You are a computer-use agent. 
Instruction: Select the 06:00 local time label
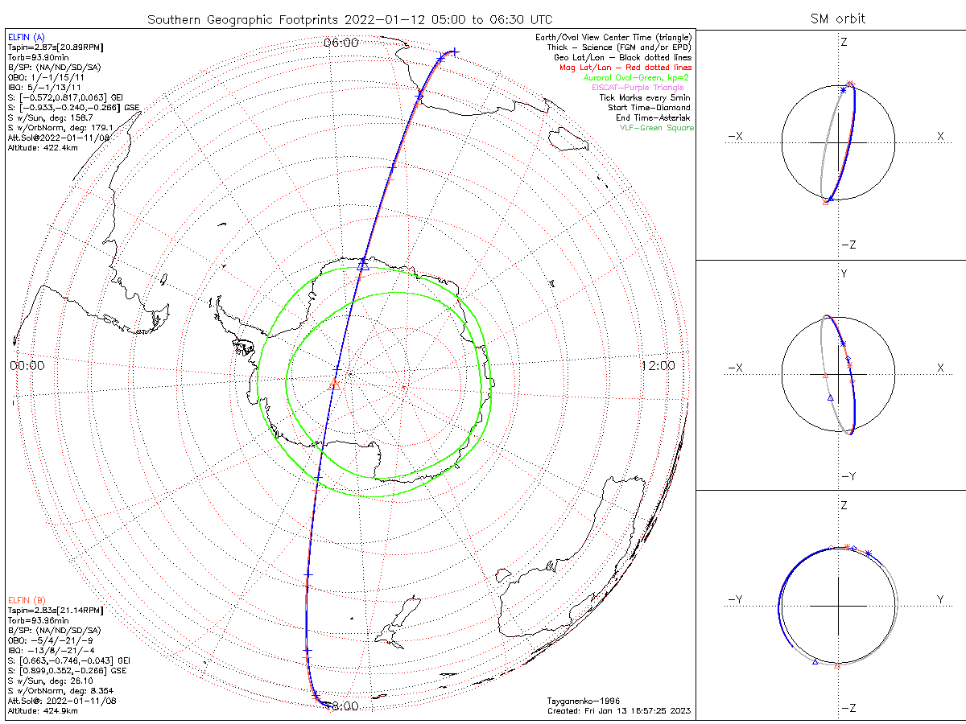click(x=341, y=43)
